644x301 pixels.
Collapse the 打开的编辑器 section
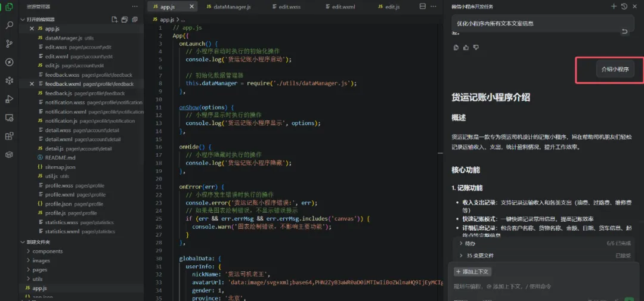click(22, 19)
